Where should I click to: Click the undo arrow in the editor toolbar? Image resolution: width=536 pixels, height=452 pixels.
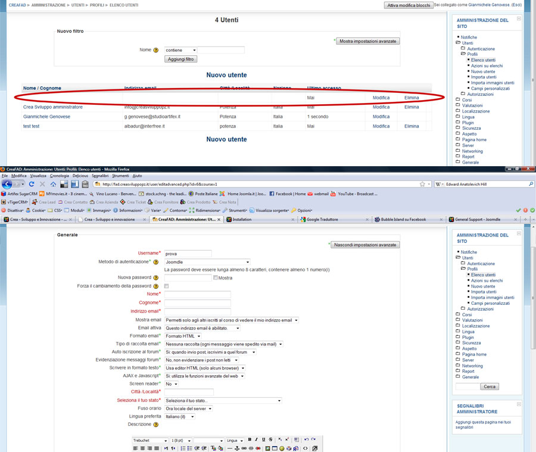(306, 439)
